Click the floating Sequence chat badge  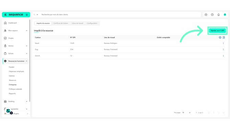click(x=9, y=111)
